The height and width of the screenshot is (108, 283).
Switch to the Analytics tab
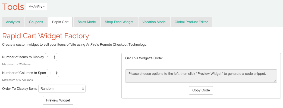(x=13, y=22)
